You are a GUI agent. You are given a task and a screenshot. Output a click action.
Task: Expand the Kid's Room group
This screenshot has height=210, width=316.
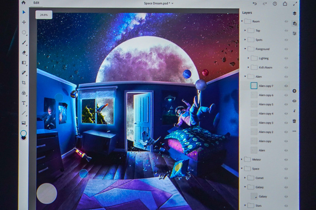coord(248,67)
